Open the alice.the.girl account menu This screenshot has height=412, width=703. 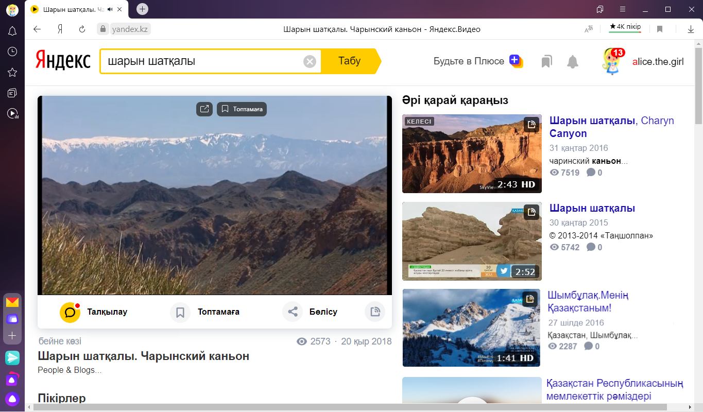658,62
